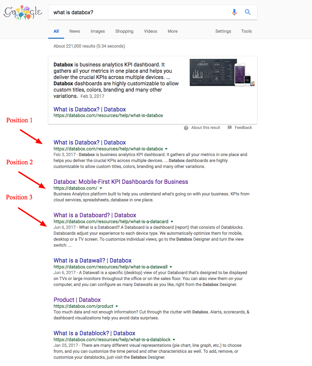The height and width of the screenshot is (366, 312).
Task: Click the Feedback flag icon
Action: pos(229,127)
